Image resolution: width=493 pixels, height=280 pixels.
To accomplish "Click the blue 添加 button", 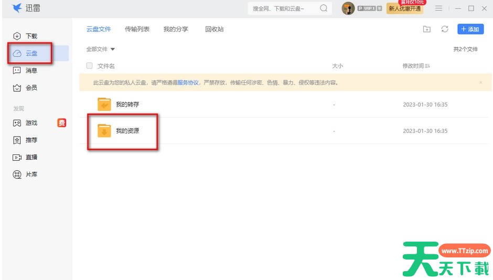I will (470, 29).
